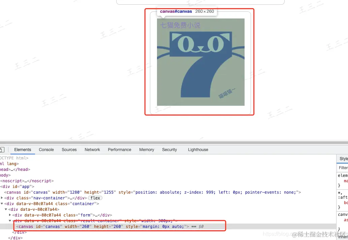348x240 pixels.
Task: Switch to the Console tab
Action: [46, 150]
